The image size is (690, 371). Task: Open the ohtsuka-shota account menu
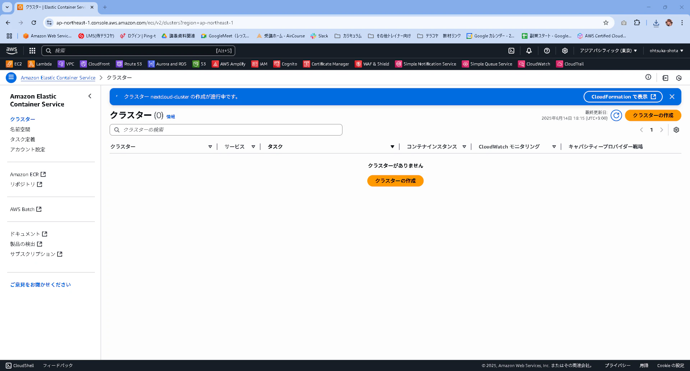pos(666,51)
